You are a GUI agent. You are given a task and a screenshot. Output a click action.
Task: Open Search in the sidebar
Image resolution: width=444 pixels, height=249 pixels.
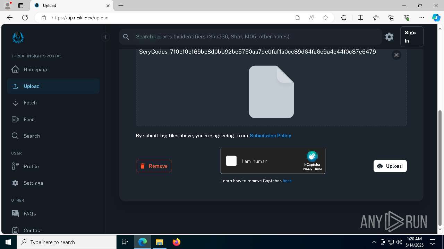click(x=53, y=136)
